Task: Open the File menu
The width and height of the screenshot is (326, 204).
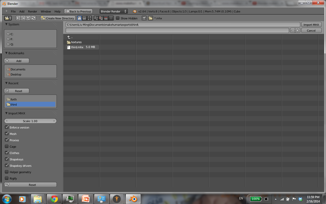Action: pyautogui.click(x=13, y=11)
